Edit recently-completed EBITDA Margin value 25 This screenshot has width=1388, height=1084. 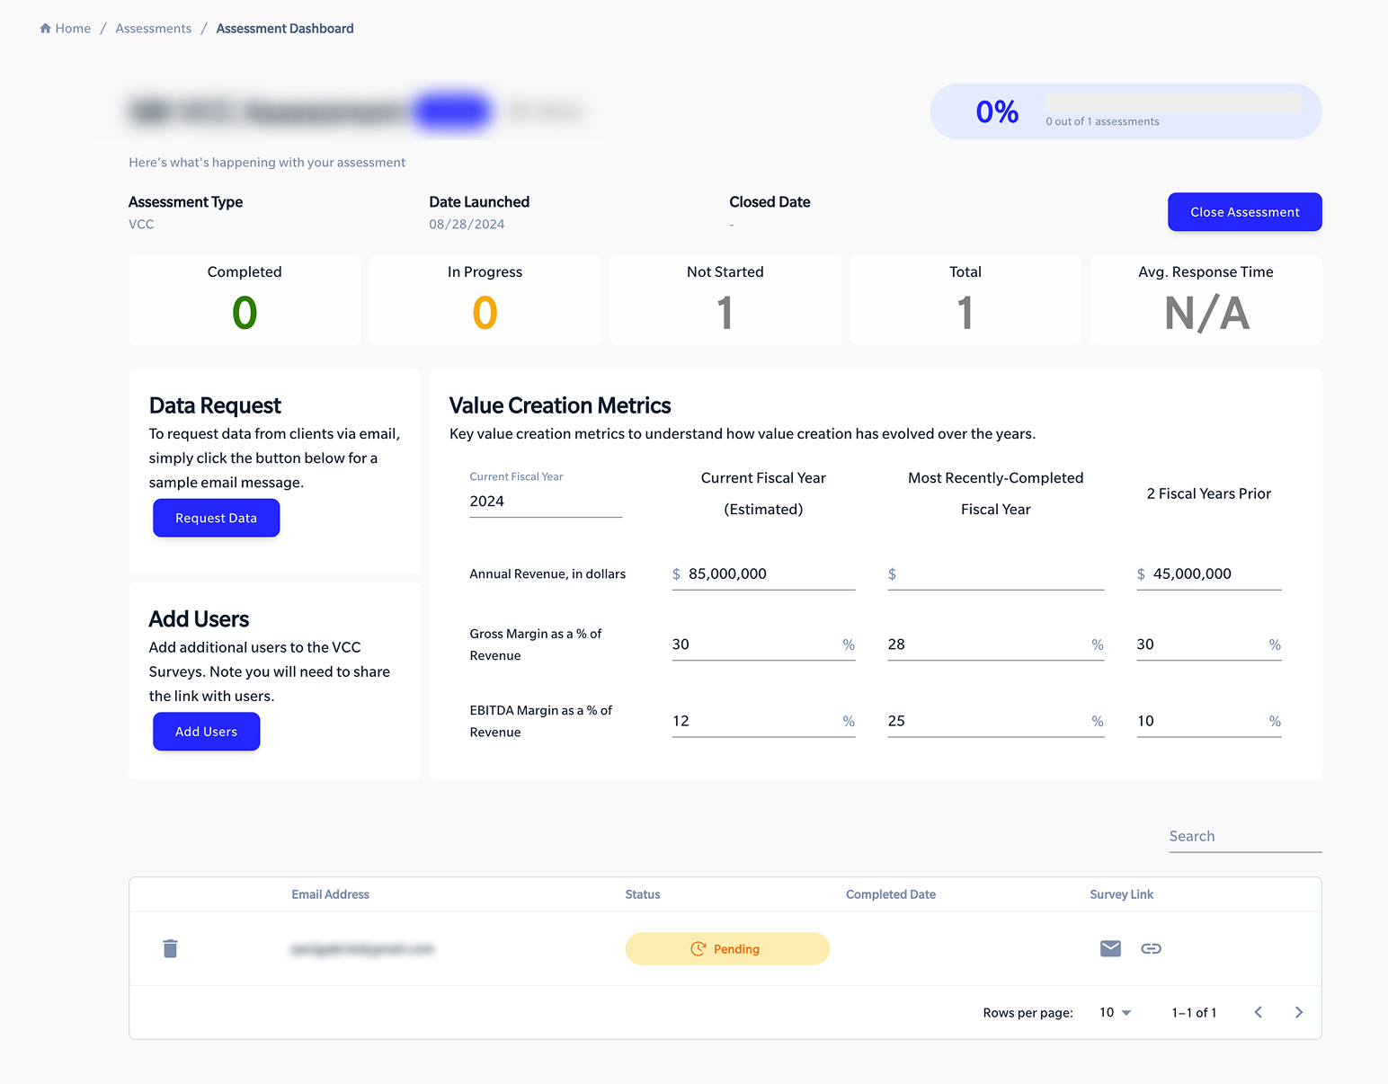pos(995,721)
